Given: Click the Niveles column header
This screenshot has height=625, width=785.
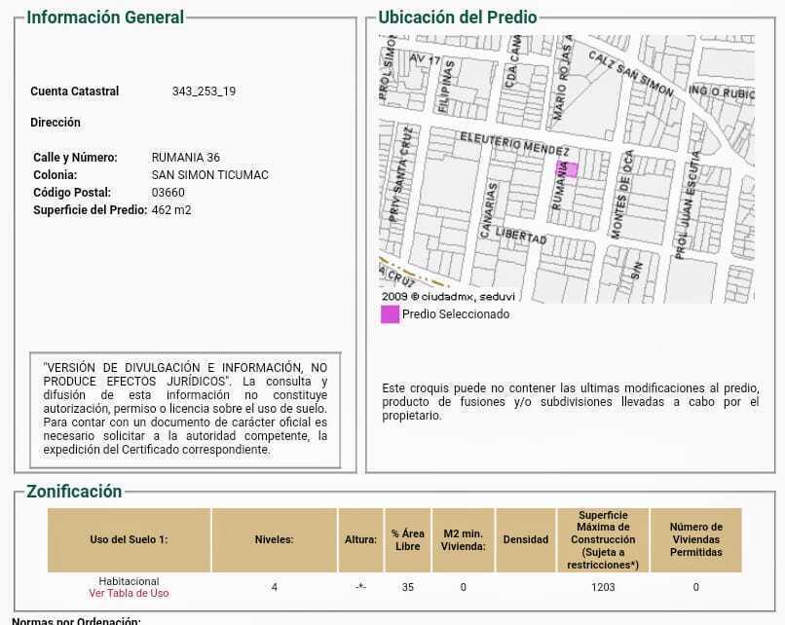Looking at the screenshot, I should [274, 539].
